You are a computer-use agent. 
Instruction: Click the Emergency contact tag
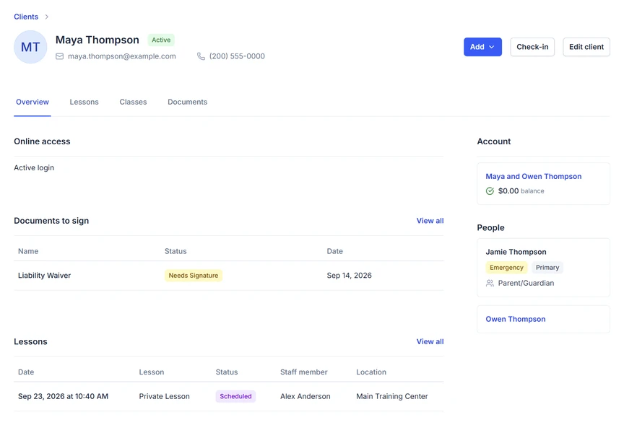506,268
